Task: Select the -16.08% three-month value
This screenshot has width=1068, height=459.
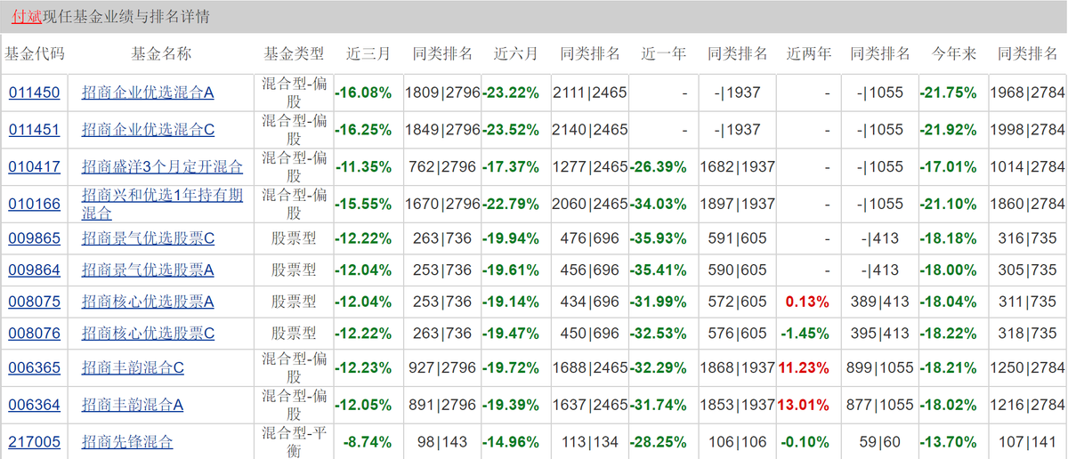Action: (x=363, y=93)
